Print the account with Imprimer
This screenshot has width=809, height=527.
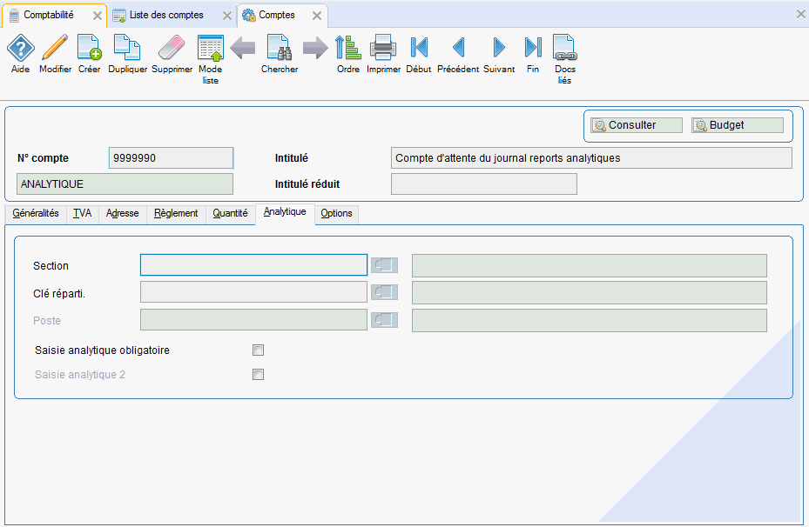[383, 49]
